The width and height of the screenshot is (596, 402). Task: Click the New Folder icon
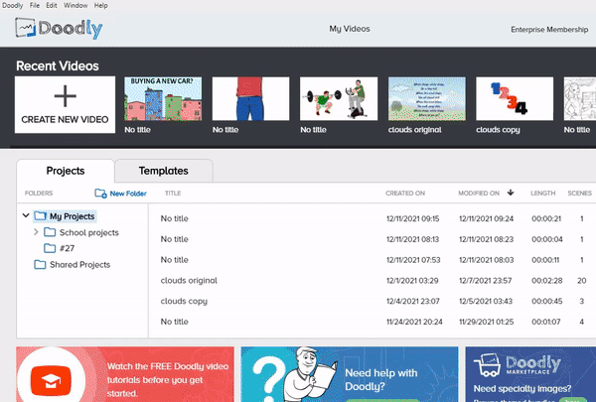coord(100,194)
